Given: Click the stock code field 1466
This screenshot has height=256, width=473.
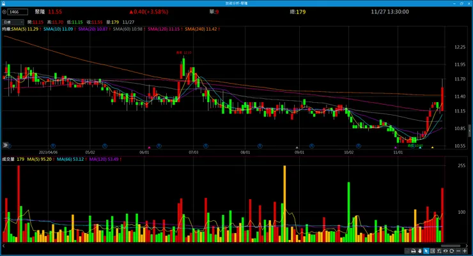Looking at the screenshot, I should click(18, 11).
